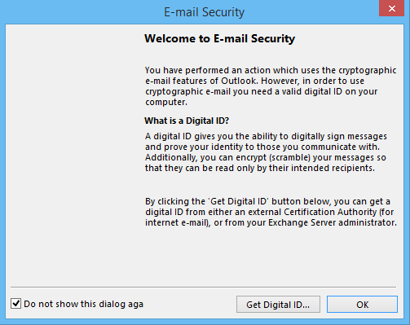Image resolution: width=410 pixels, height=325 pixels.
Task: Click the 'What is a Digital ID?' heading
Action: pos(187,121)
